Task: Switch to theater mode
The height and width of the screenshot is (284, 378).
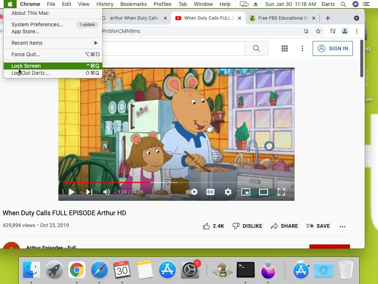Action: pos(264,192)
